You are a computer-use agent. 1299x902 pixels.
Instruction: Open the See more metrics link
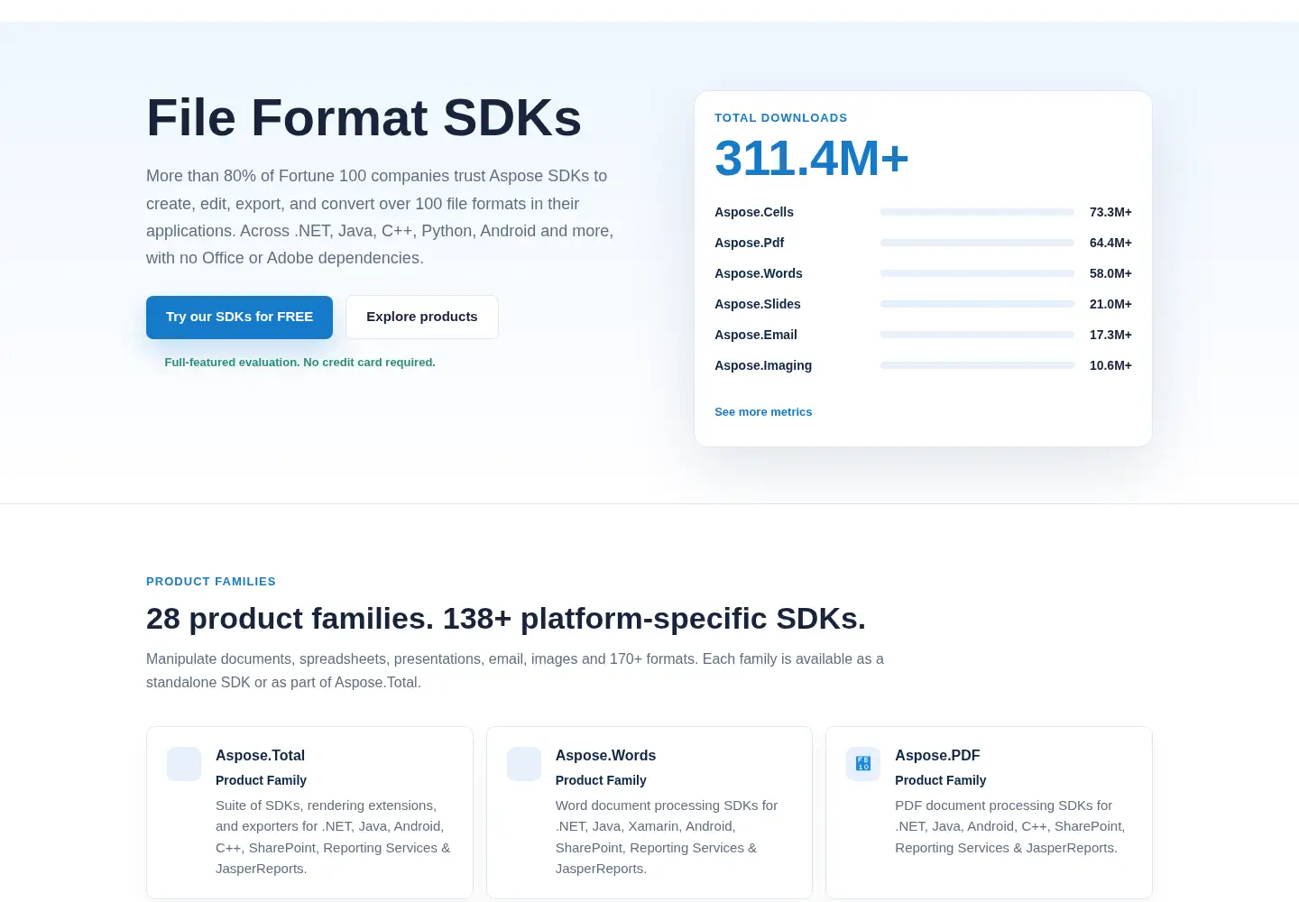tap(763, 412)
